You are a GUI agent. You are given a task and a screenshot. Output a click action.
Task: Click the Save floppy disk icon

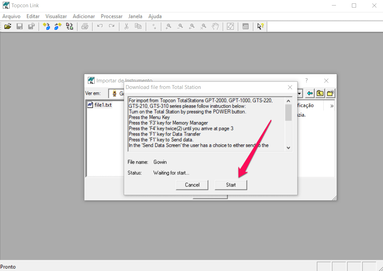pos(20,26)
